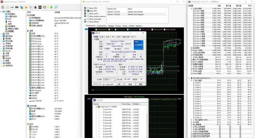Select the P-Core #0 row in clocks list
The image size is (255, 138).
[120, 109]
